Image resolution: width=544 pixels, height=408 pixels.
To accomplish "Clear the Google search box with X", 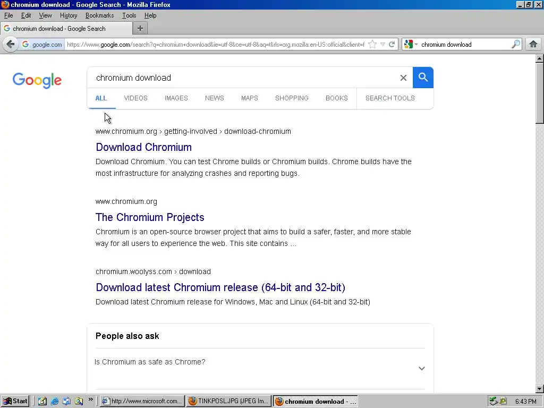I will [x=403, y=78].
